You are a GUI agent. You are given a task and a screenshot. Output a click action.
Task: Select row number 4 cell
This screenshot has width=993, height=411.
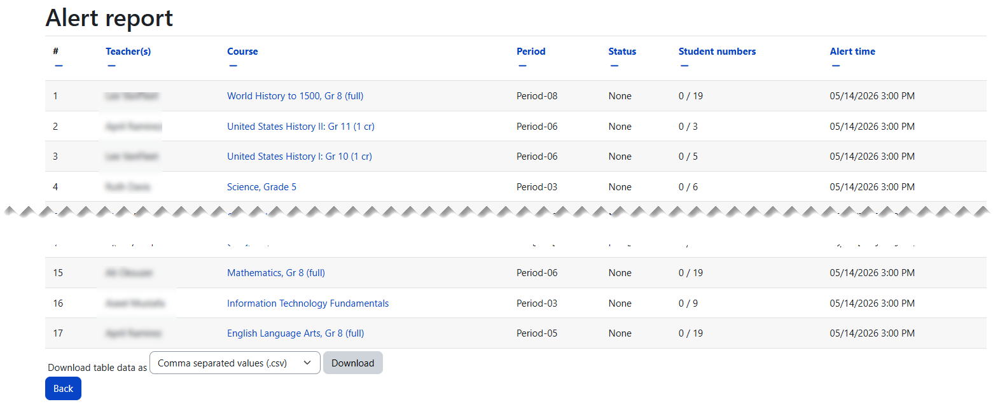[55, 187]
